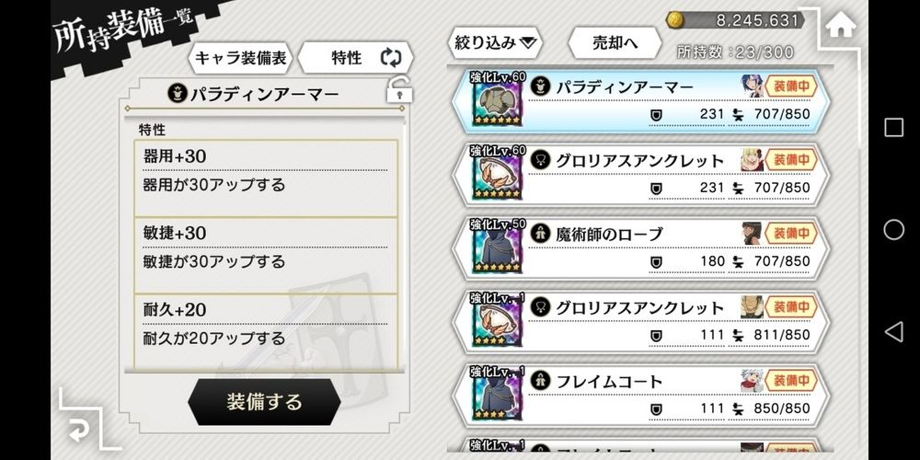Toggle the padlock on パラディンアーマー

pos(398,91)
